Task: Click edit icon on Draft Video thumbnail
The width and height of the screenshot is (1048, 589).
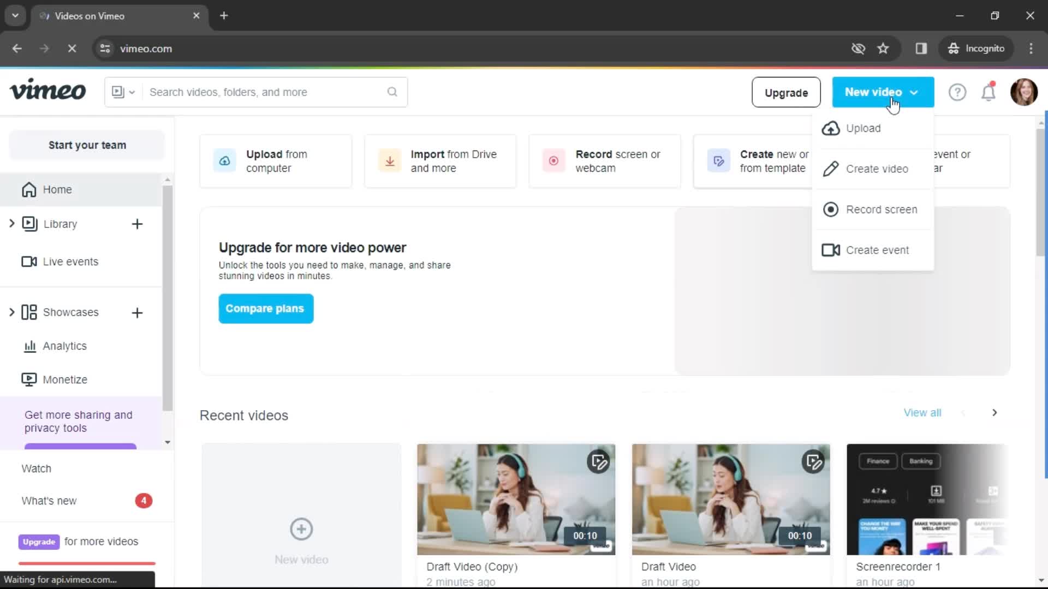Action: coord(813,462)
